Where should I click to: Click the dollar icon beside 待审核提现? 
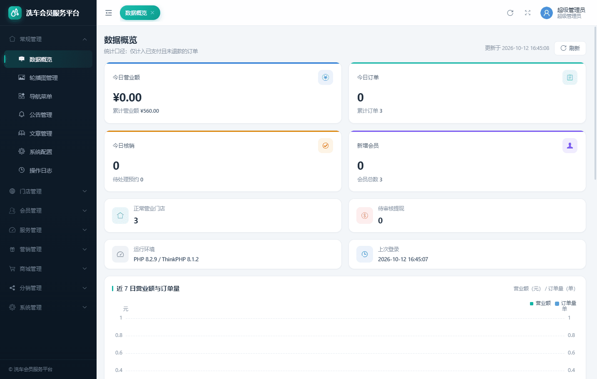click(365, 216)
